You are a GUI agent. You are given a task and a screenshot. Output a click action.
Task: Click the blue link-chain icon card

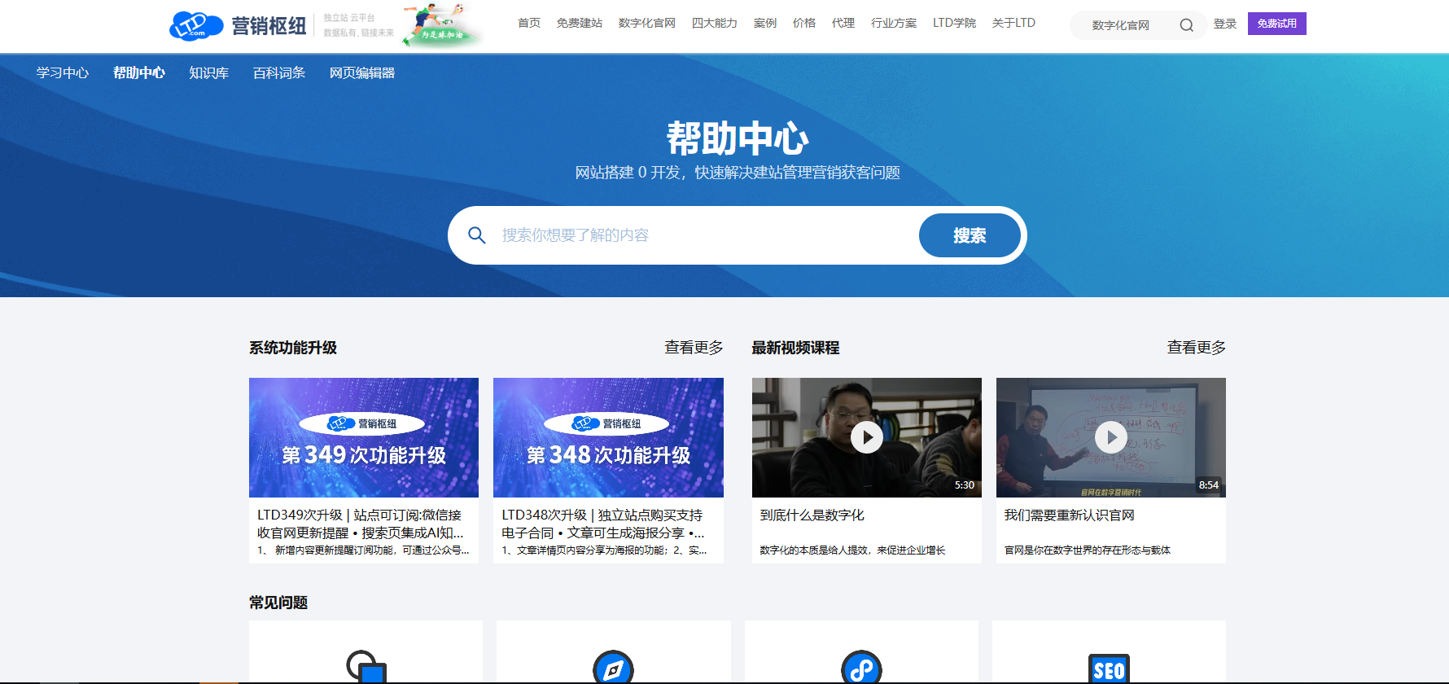pyautogui.click(x=861, y=669)
